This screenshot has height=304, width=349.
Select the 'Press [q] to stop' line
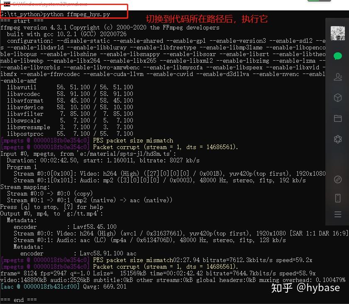tap(52, 207)
